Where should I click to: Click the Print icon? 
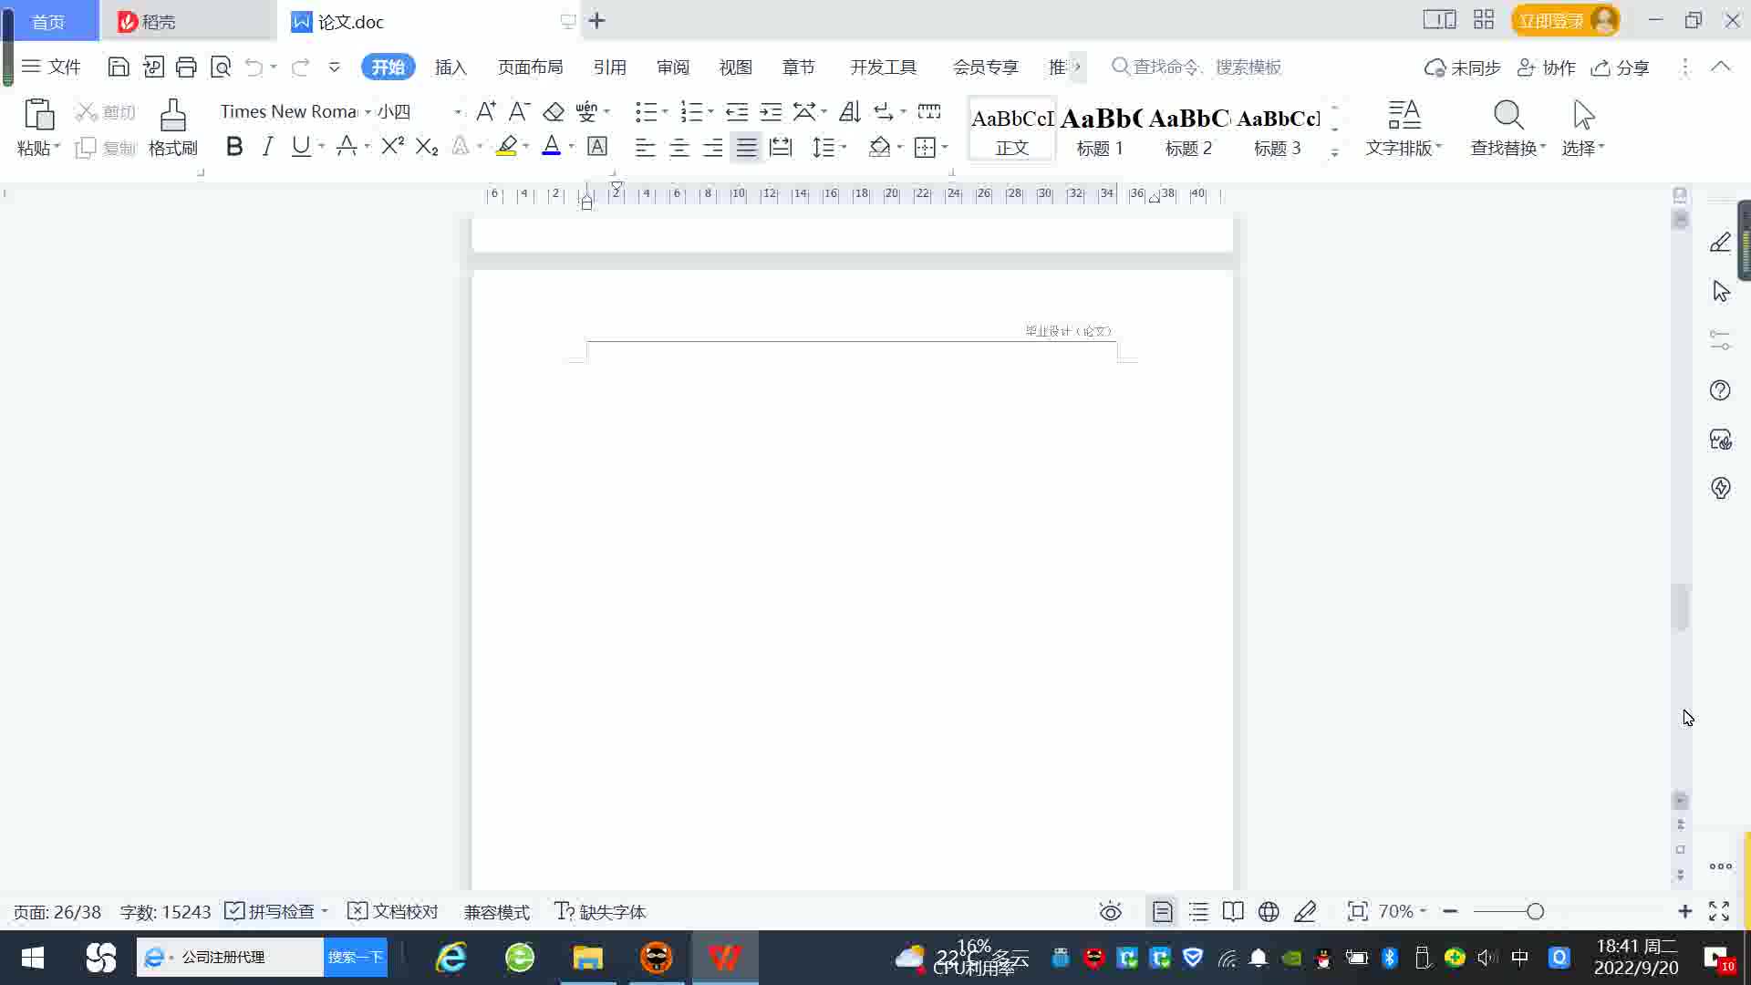186,67
